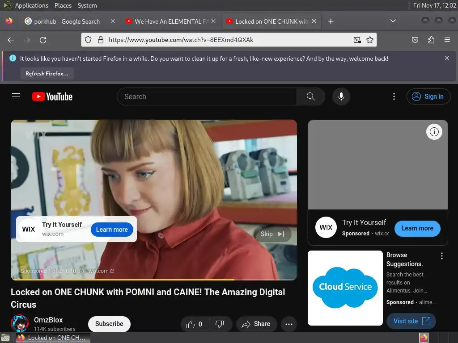Visit site for Alimentus ad
This screenshot has width=458, height=343.
point(411,321)
